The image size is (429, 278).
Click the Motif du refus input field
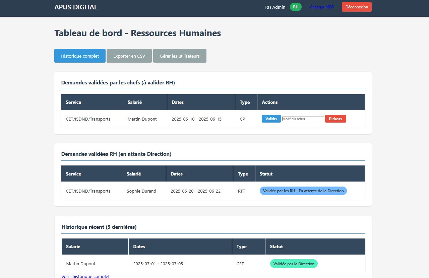[303, 119]
